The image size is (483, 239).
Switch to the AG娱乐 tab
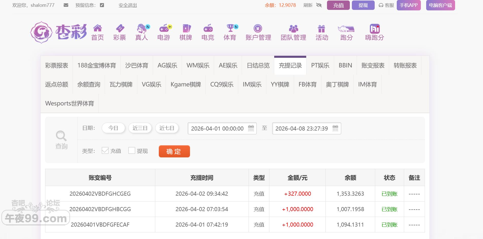(x=167, y=65)
